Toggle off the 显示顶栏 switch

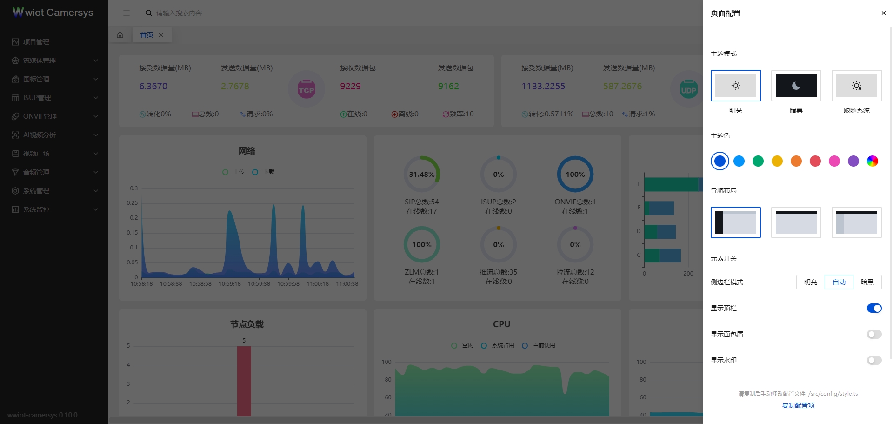tap(874, 308)
